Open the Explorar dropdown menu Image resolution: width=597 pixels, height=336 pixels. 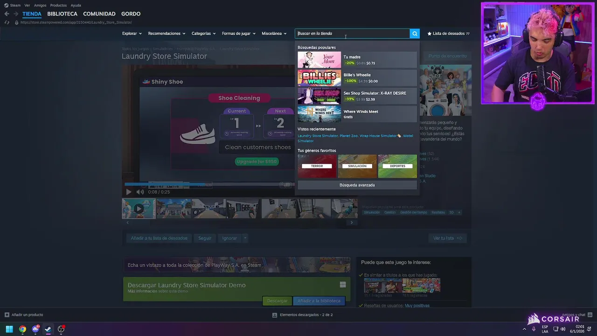(132, 34)
